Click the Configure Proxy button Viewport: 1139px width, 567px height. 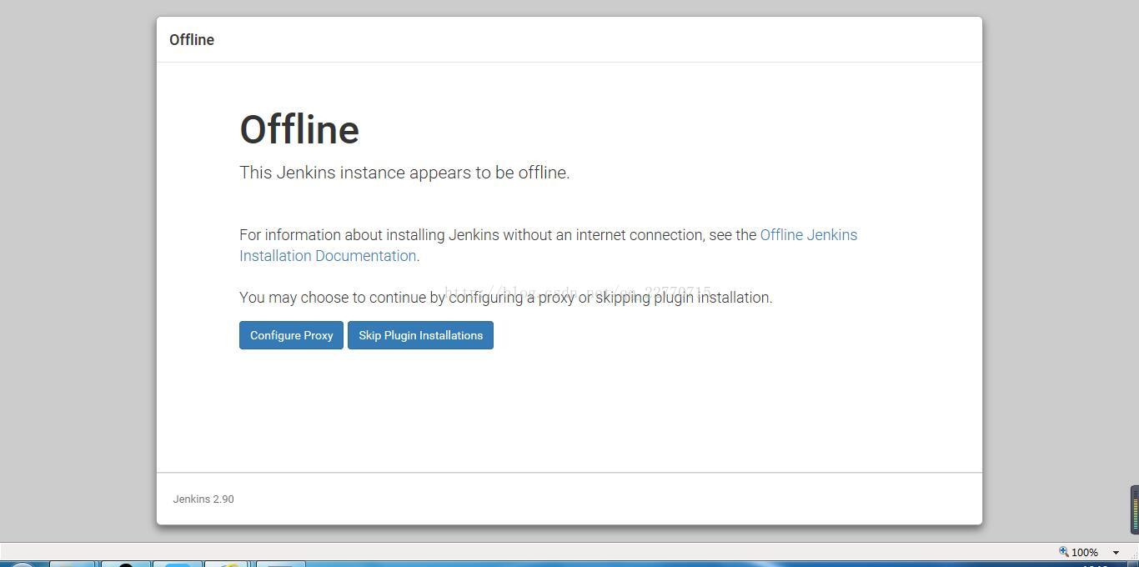point(291,335)
